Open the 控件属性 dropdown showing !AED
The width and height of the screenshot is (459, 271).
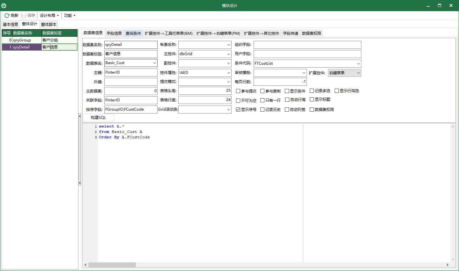(229, 73)
